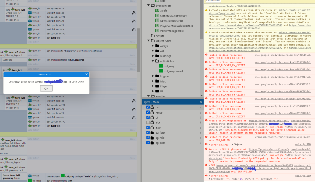Toggle visibility of the Pause layer
This screenshot has width=315, height=182.
point(148,112)
